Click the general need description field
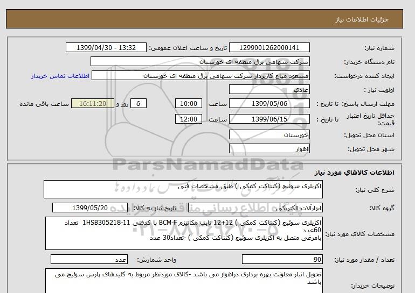Screen dimensions: 415x293 click(x=183, y=190)
